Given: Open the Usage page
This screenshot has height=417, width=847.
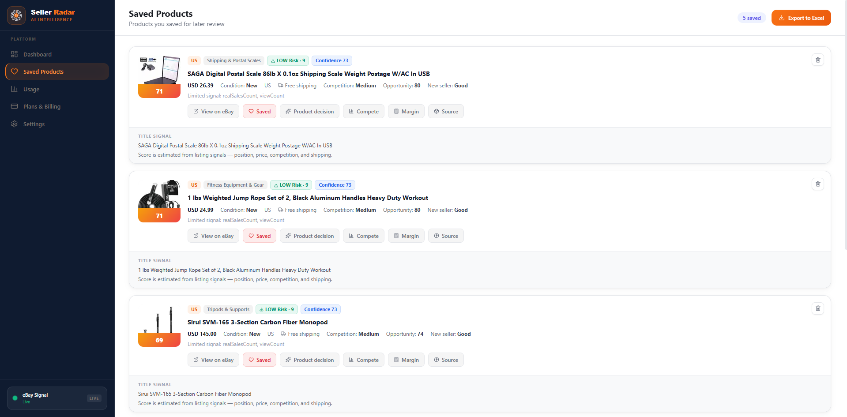Looking at the screenshot, I should pyautogui.click(x=57, y=89).
